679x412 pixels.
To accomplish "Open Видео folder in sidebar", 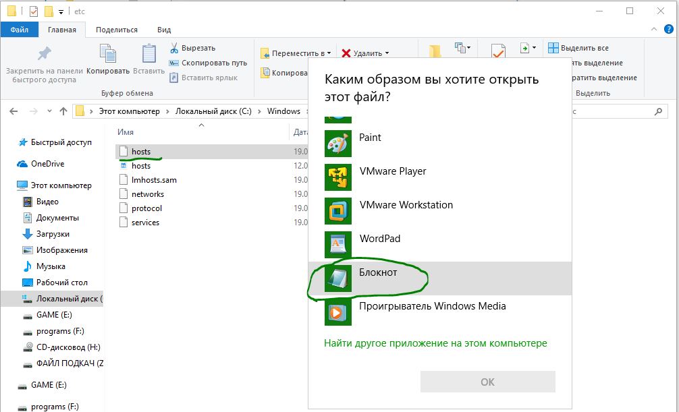I will [40, 201].
